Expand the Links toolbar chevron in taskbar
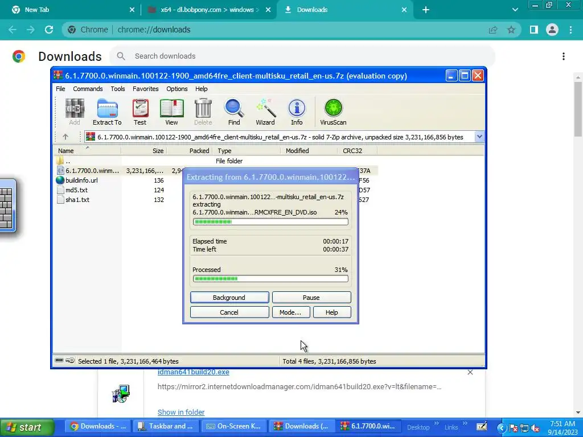Viewport: 583px width, 437px height. click(465, 423)
